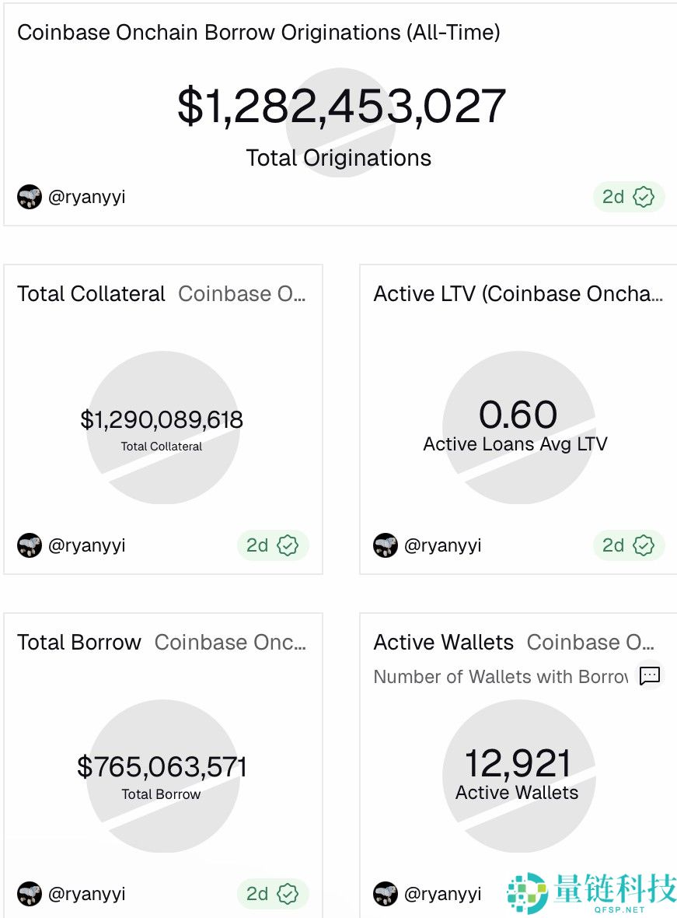The height and width of the screenshot is (918, 677).
Task: Click ryanyyi avatar on Total Originations card
Action: pos(30,197)
